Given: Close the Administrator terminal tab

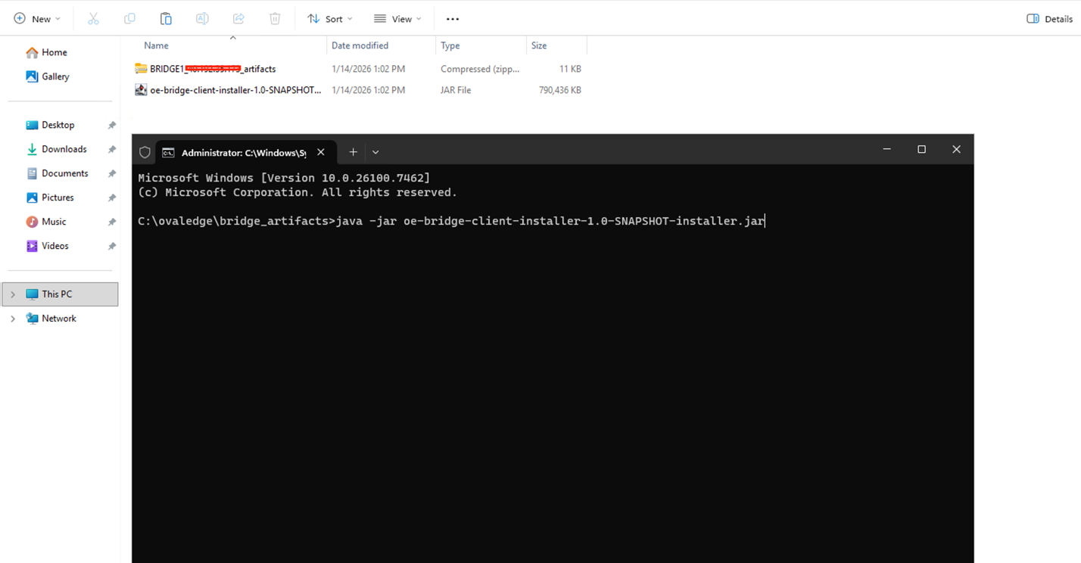Looking at the screenshot, I should pyautogui.click(x=321, y=152).
